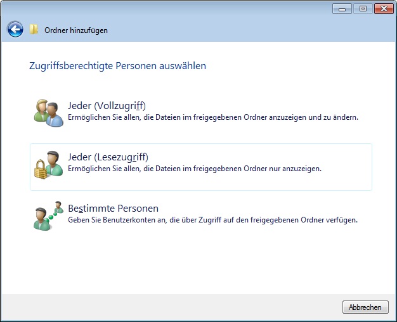The image size is (397, 322).
Task: Click the Bestimmte Personen users icon
Action: point(48,216)
